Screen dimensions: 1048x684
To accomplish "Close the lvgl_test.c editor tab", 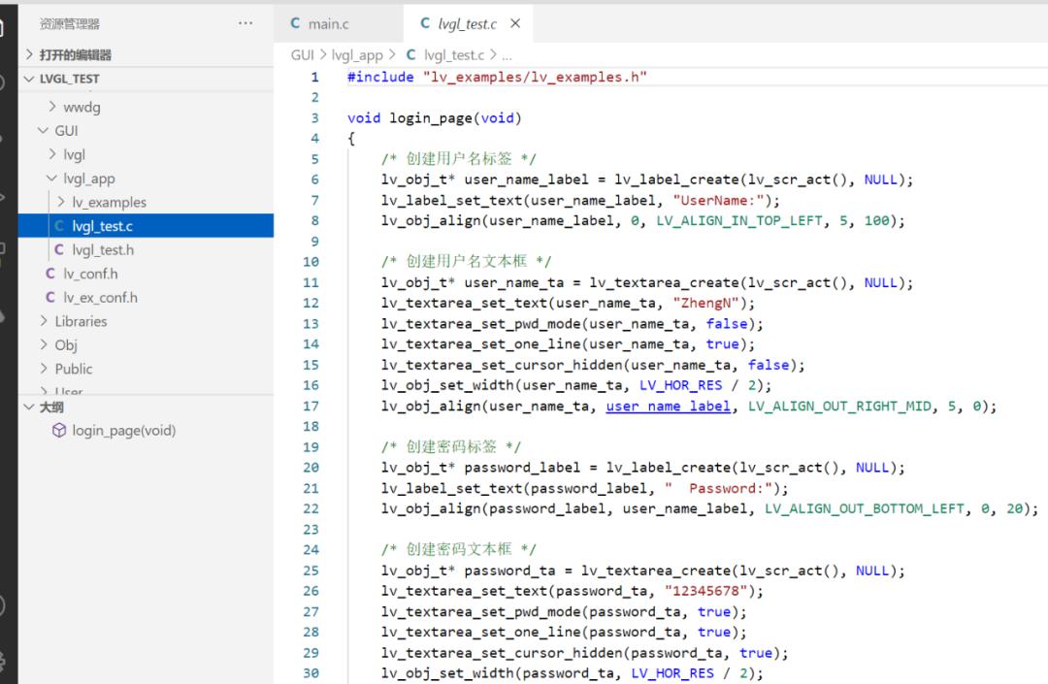I will [515, 23].
